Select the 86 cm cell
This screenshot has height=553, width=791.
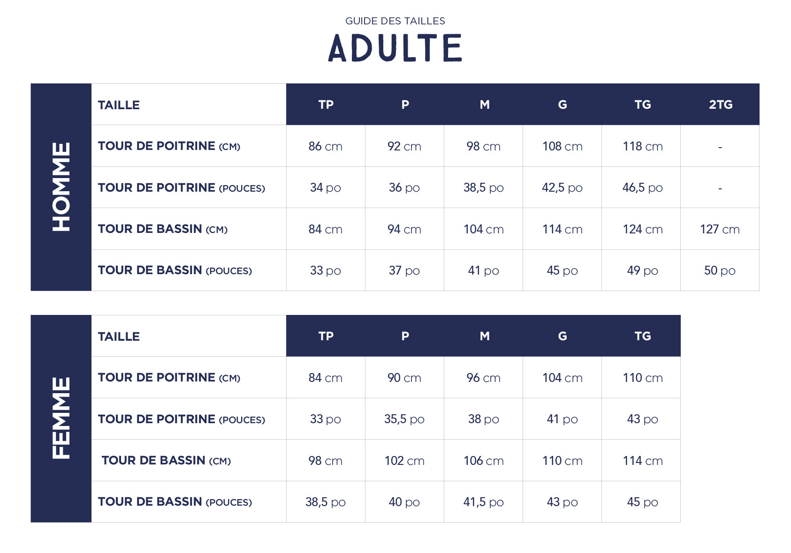click(x=325, y=146)
